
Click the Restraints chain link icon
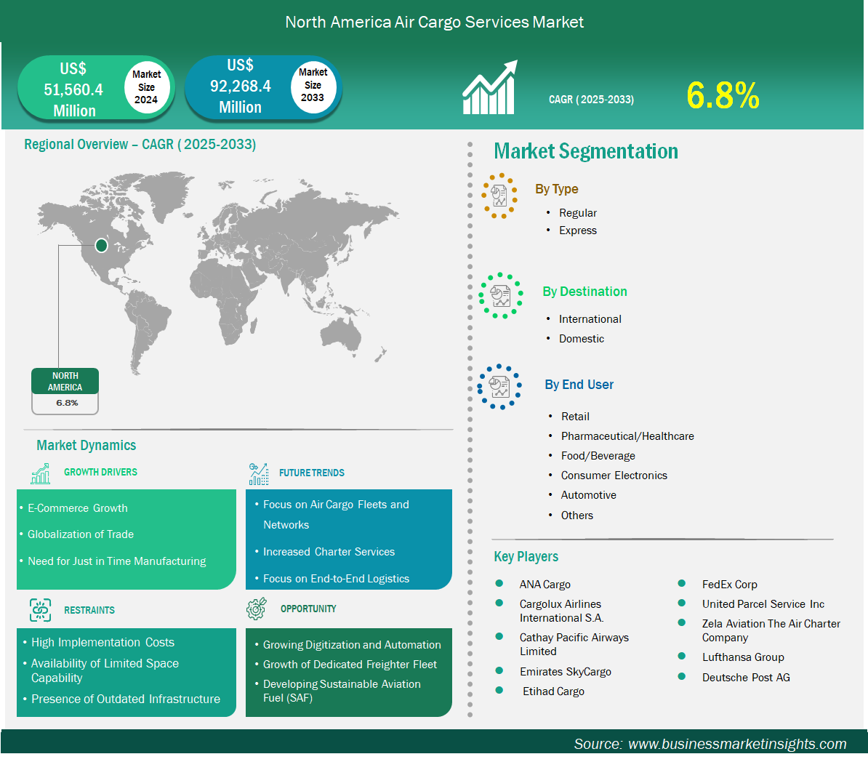point(41,610)
